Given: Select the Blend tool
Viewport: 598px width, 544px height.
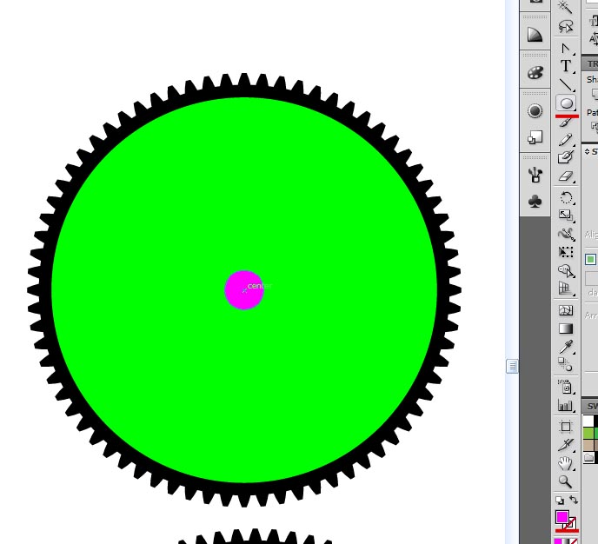Looking at the screenshot, I should click(x=565, y=364).
